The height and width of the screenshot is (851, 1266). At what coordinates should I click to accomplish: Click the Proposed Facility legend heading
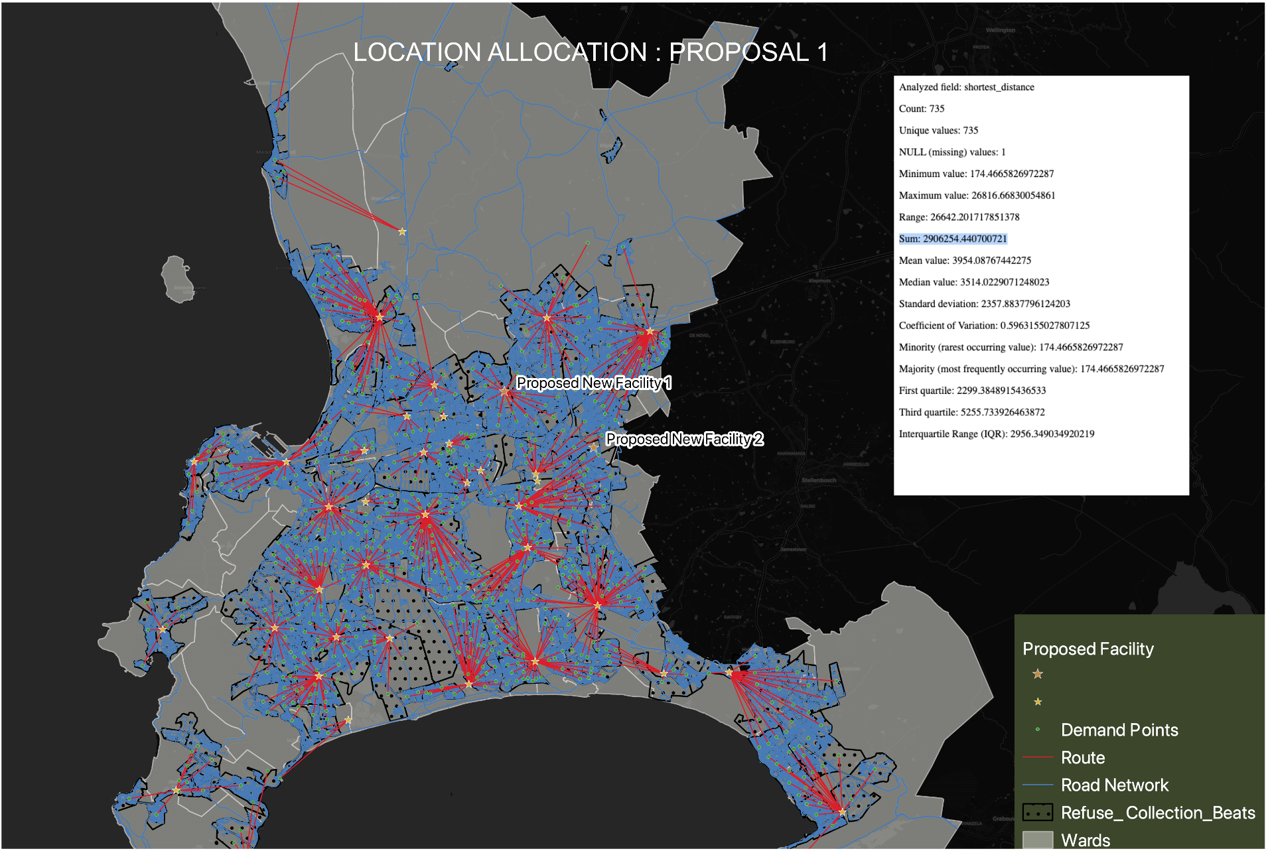click(x=1088, y=649)
